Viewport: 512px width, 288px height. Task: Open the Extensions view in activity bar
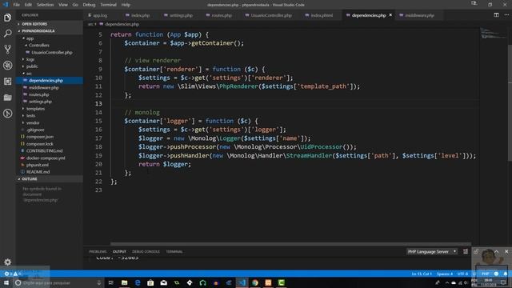point(7,82)
